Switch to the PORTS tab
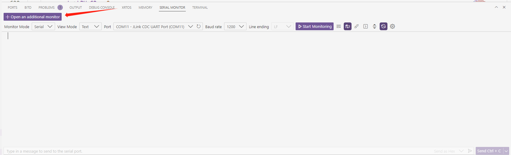The width and height of the screenshot is (511, 155). [x=13, y=7]
